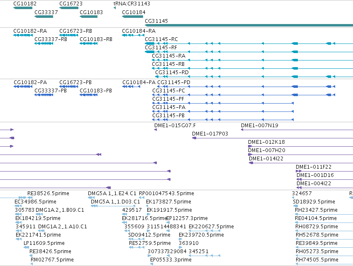Screen dimensions: 353x266
Task: Select the CG31145 gene label
Action: [156, 21]
